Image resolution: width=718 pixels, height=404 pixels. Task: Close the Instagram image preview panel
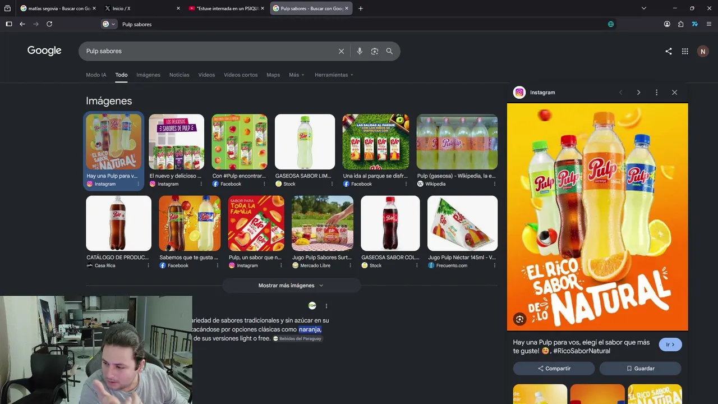coord(674,93)
